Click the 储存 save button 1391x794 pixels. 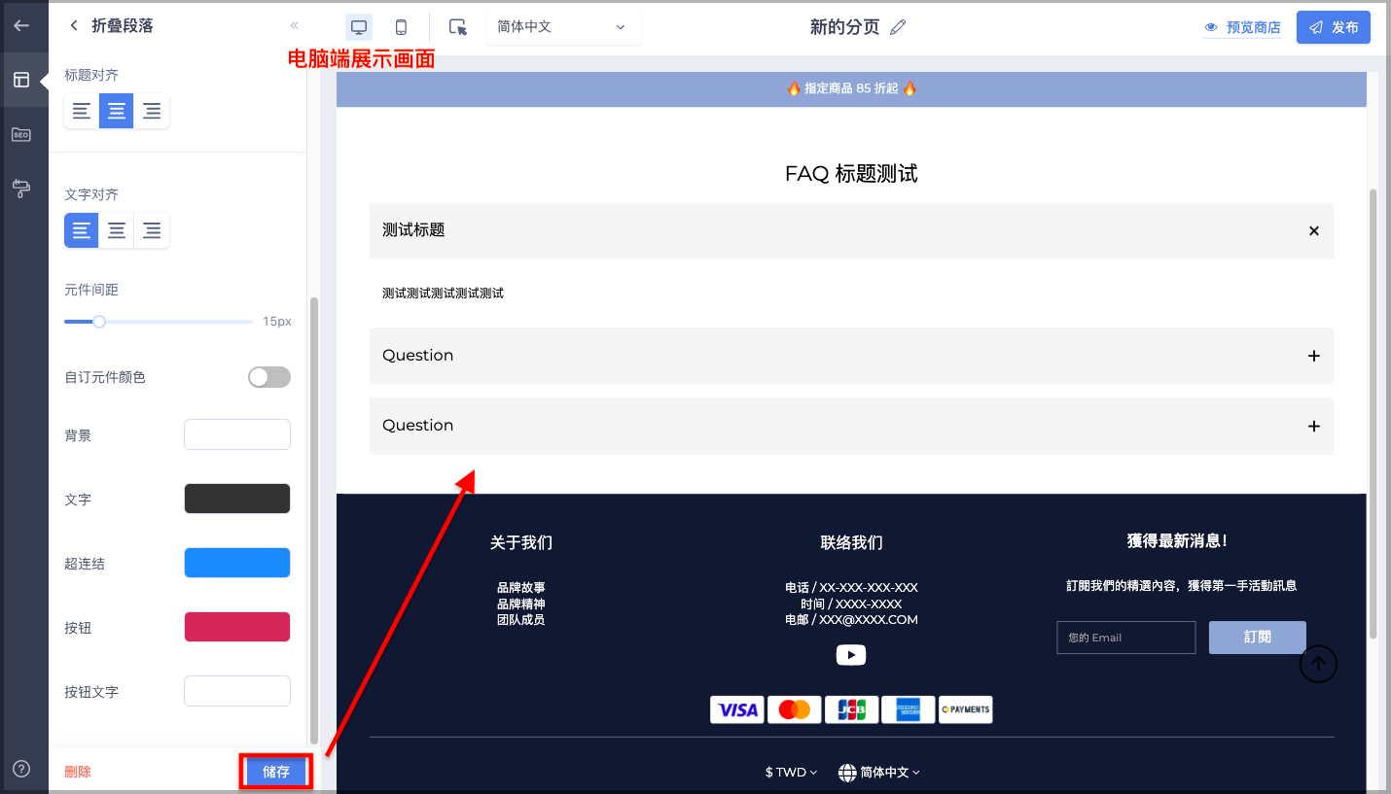point(276,772)
